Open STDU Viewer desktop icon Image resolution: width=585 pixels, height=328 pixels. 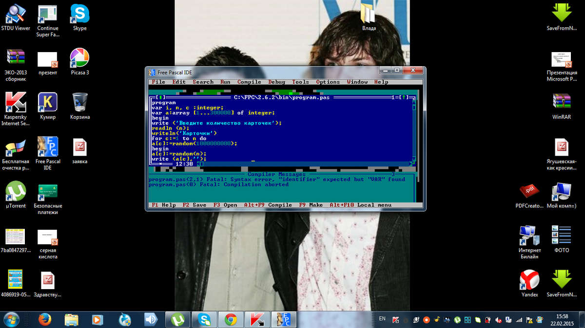[16, 18]
